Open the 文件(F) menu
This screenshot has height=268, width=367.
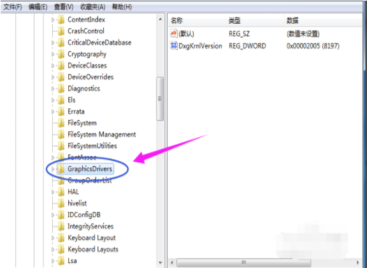click(x=13, y=7)
